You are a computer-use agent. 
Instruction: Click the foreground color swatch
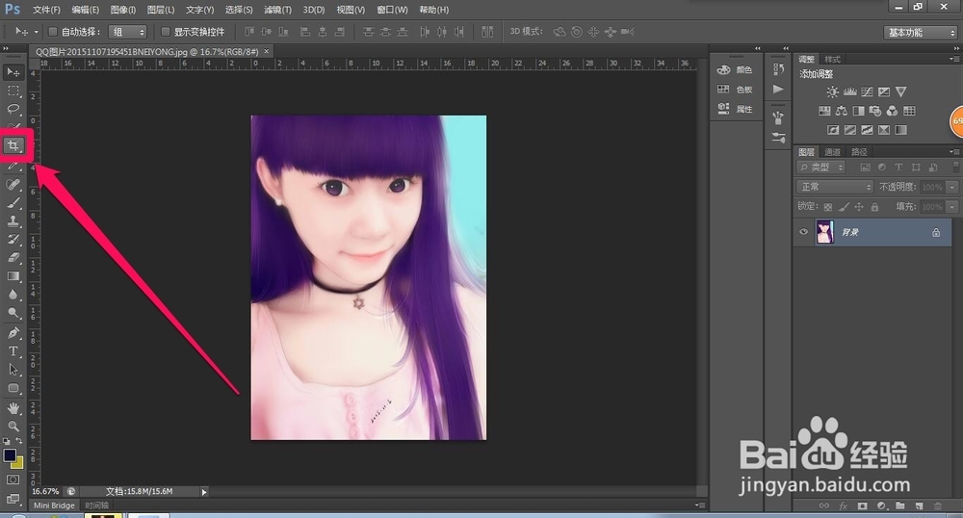[10, 455]
